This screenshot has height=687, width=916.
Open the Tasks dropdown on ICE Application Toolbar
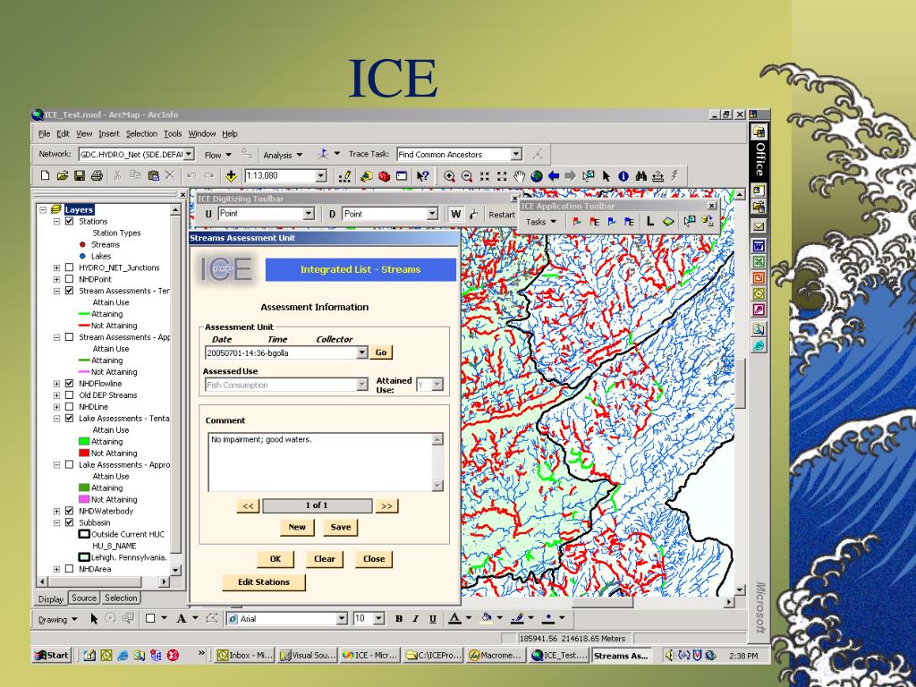[x=540, y=222]
